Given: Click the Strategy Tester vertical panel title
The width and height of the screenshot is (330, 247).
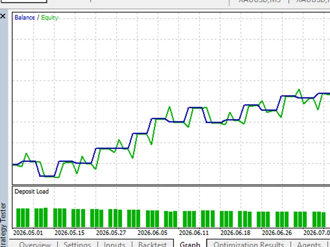Looking at the screenshot, I should (x=3, y=224).
